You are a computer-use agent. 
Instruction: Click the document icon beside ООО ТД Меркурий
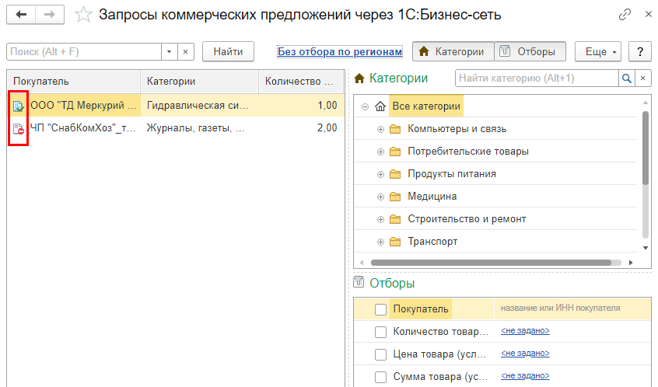click(19, 106)
